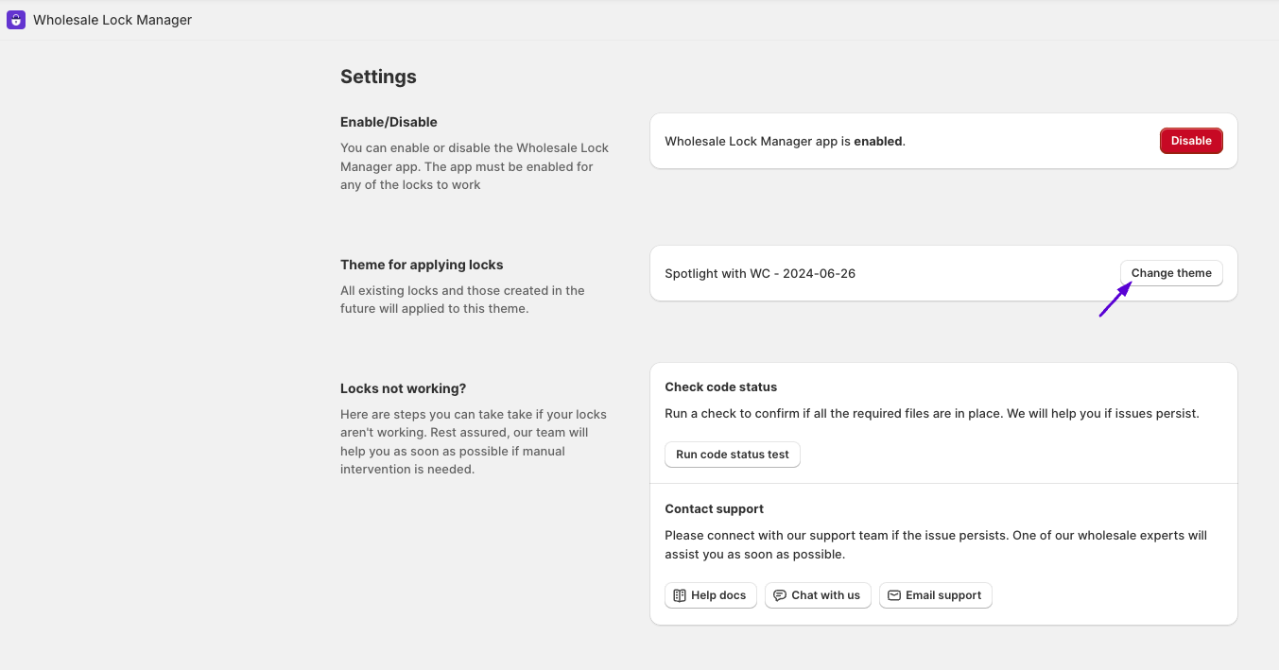Click the Wholesale Lock Manager app title
Image resolution: width=1279 pixels, height=670 pixels.
point(112,20)
